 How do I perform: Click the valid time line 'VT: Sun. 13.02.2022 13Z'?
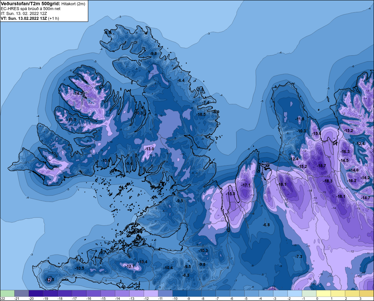pos(24,18)
